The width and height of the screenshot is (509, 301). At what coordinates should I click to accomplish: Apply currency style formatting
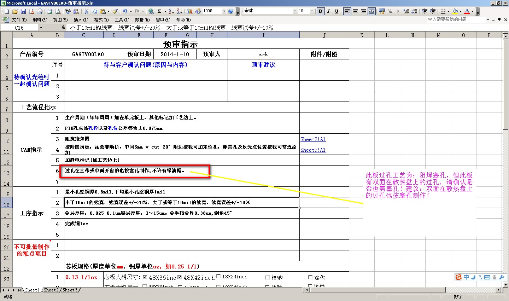381,11
